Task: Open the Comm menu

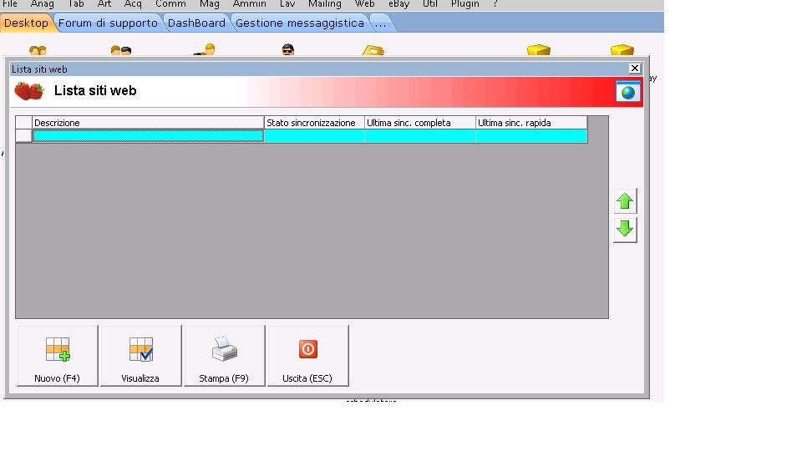Action: click(x=170, y=4)
